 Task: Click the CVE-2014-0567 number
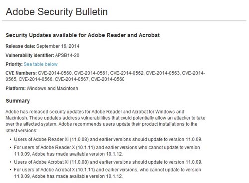72,79
